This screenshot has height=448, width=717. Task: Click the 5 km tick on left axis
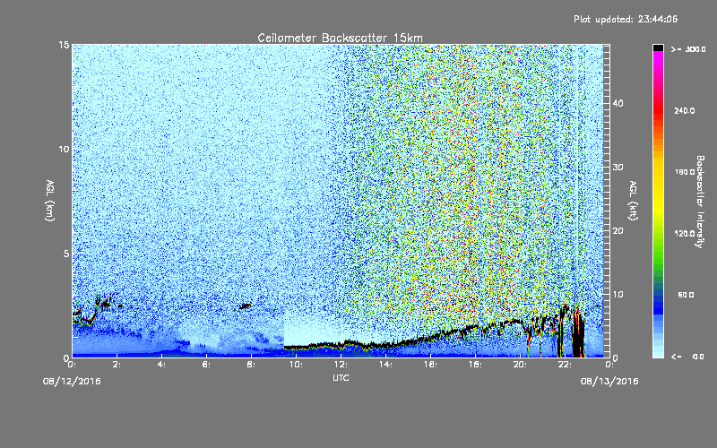pyautogui.click(x=66, y=254)
